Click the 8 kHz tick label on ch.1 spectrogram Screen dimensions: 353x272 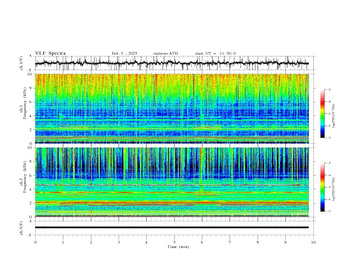32,88
